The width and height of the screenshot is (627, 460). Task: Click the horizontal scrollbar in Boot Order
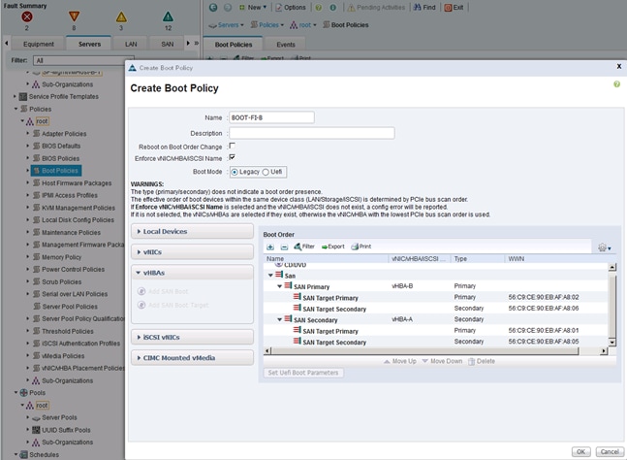coord(425,351)
